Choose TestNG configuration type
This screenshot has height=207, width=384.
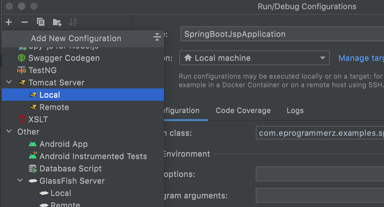83,70
